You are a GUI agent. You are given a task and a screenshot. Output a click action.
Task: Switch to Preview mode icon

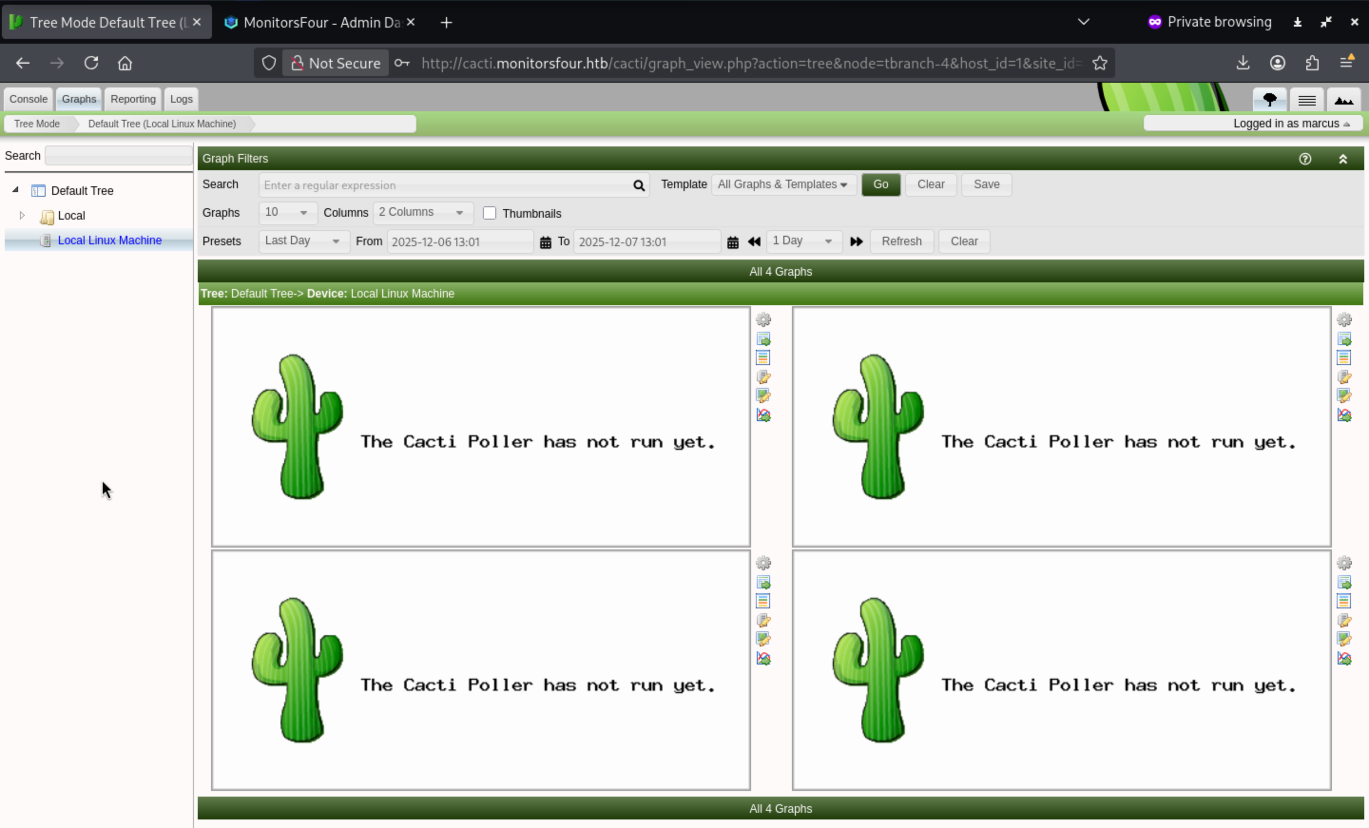point(1343,100)
